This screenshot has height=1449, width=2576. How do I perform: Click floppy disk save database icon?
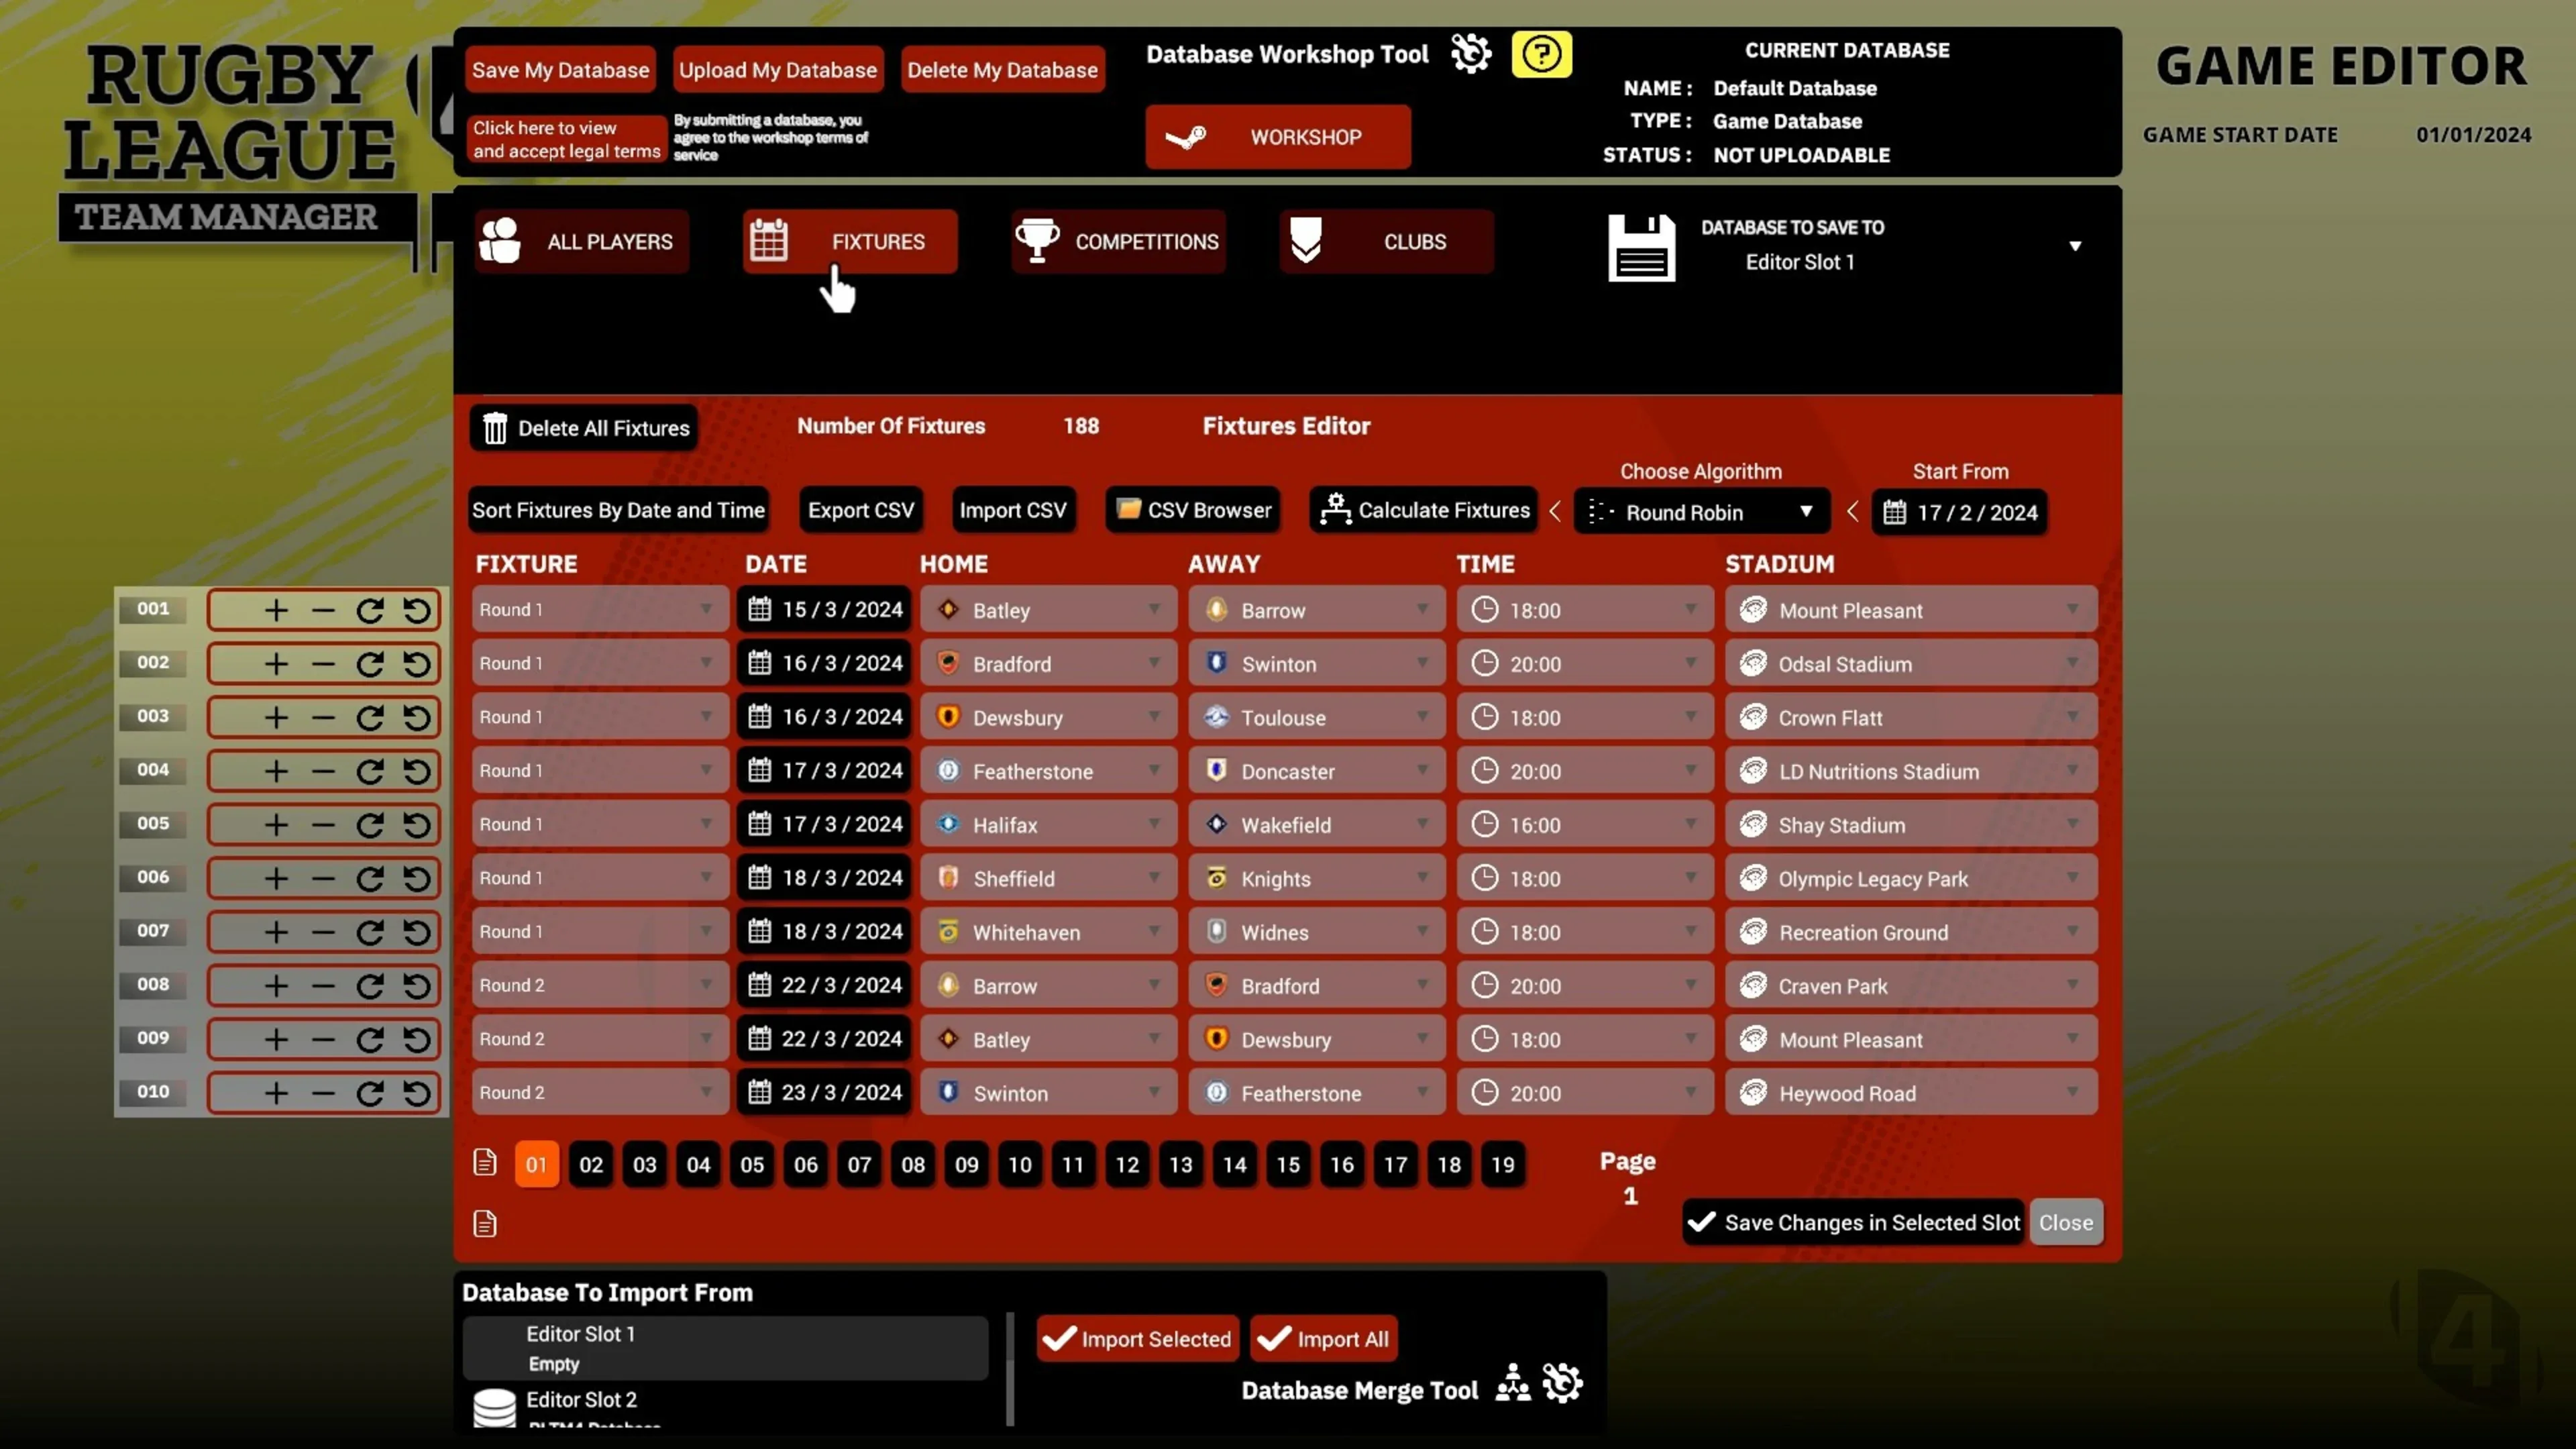pos(1641,247)
